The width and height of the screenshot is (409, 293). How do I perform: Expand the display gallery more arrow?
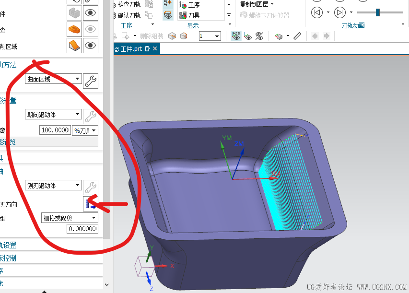click(229, 15)
